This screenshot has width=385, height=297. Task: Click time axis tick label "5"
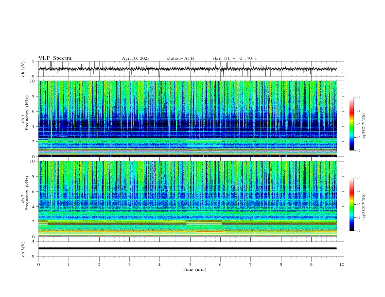click(x=190, y=264)
